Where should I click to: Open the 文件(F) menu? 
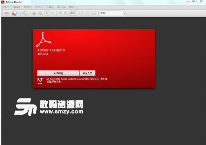click(6, 7)
